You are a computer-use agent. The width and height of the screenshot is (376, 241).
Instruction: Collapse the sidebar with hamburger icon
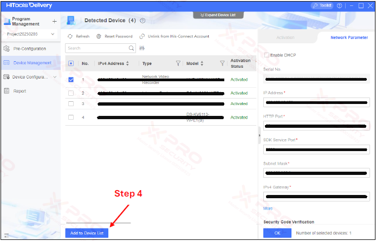point(7,235)
